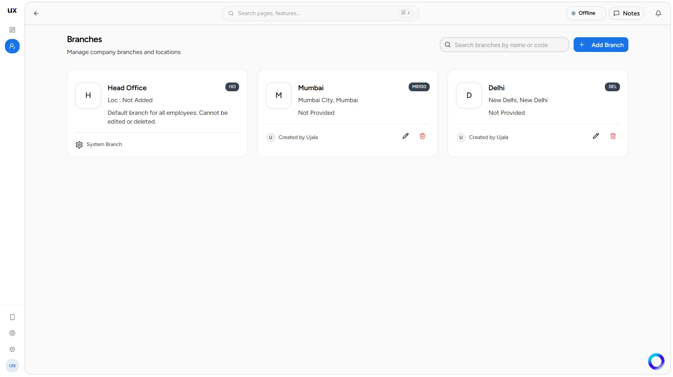The width and height of the screenshot is (673, 377).
Task: Click the H avatar tile of Head Office
Action: pyautogui.click(x=88, y=95)
